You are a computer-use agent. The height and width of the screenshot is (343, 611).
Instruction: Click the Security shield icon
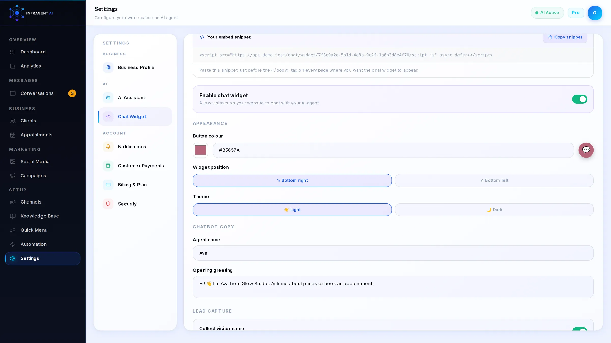pos(108,204)
